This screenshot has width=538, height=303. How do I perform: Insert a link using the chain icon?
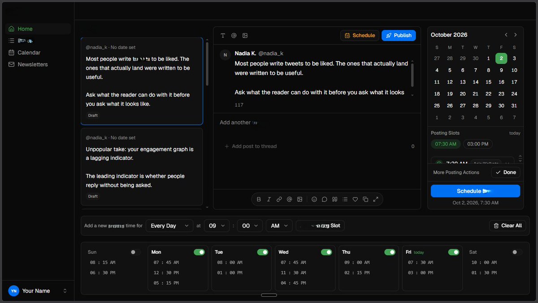[x=279, y=199]
